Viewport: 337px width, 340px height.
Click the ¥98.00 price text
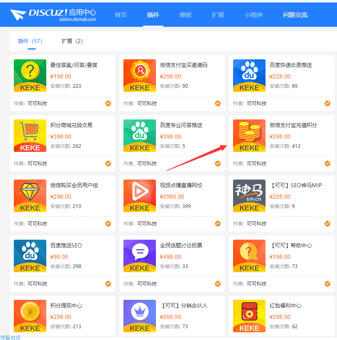pos(59,257)
